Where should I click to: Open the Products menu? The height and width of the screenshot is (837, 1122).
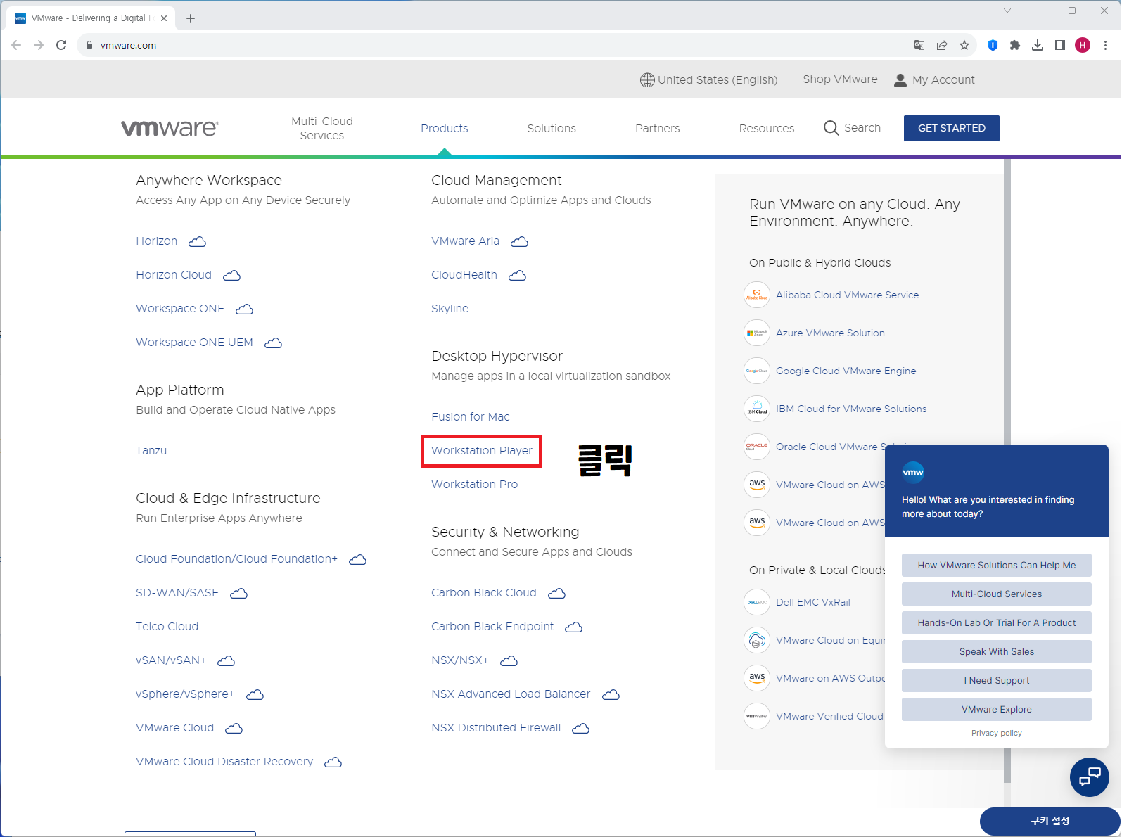coord(445,128)
